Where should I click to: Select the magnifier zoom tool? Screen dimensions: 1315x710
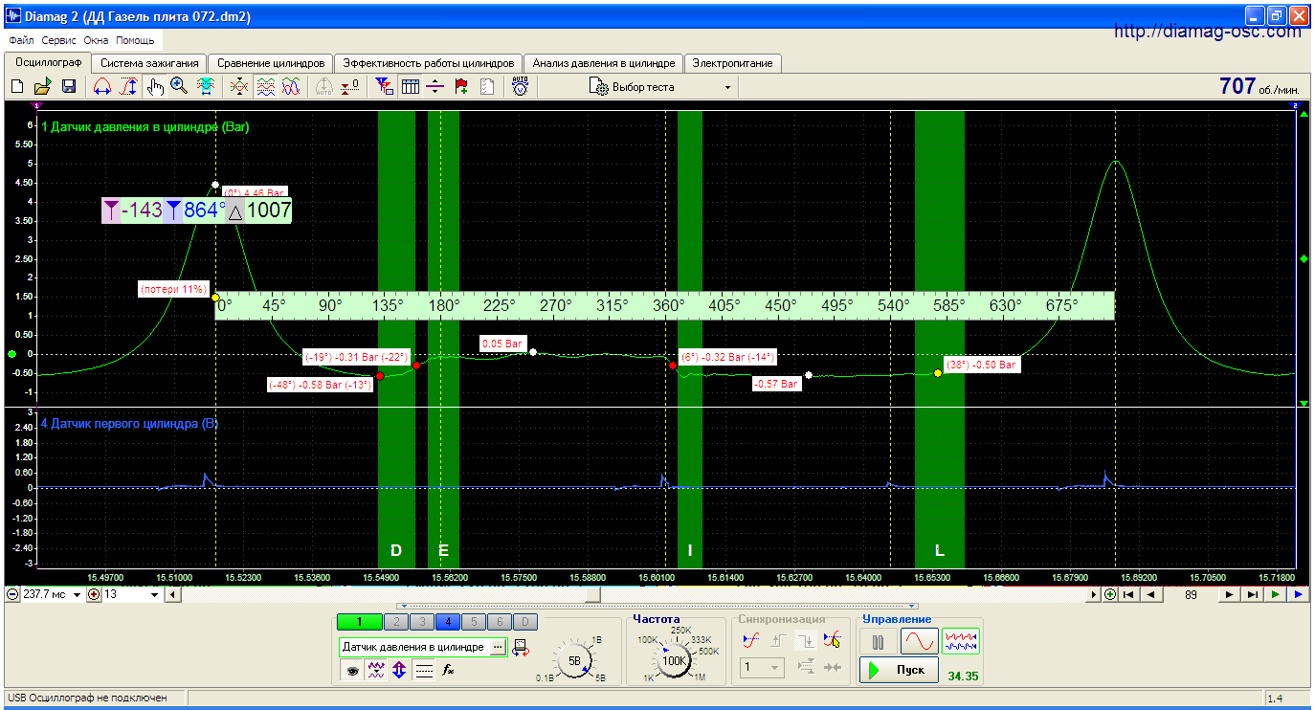(179, 86)
